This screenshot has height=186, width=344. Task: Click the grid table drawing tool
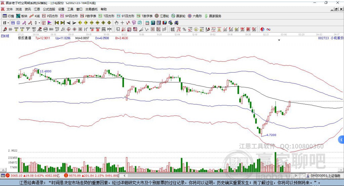(x=153, y=30)
